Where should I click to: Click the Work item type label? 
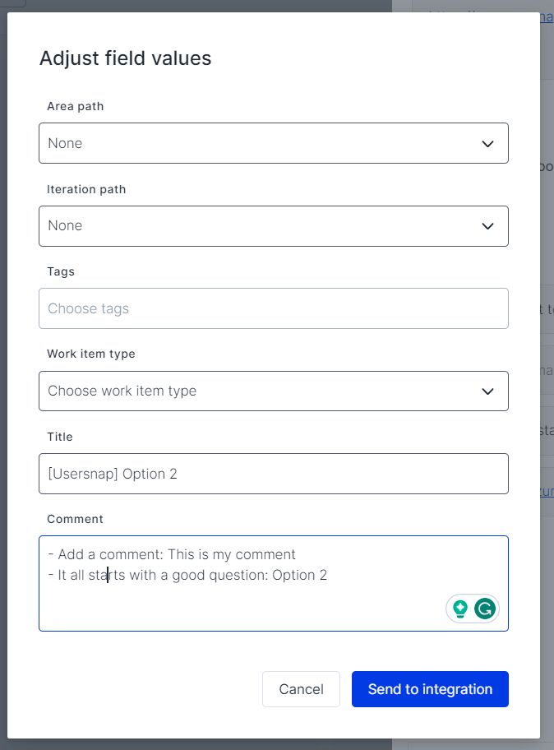click(x=91, y=354)
